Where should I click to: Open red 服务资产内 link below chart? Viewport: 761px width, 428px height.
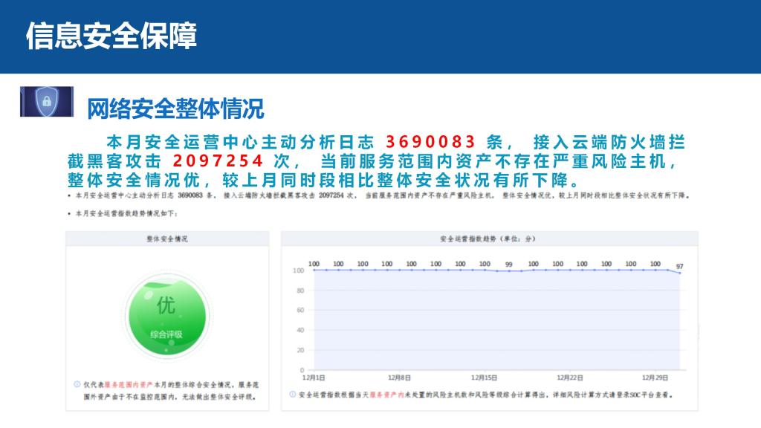coord(386,395)
